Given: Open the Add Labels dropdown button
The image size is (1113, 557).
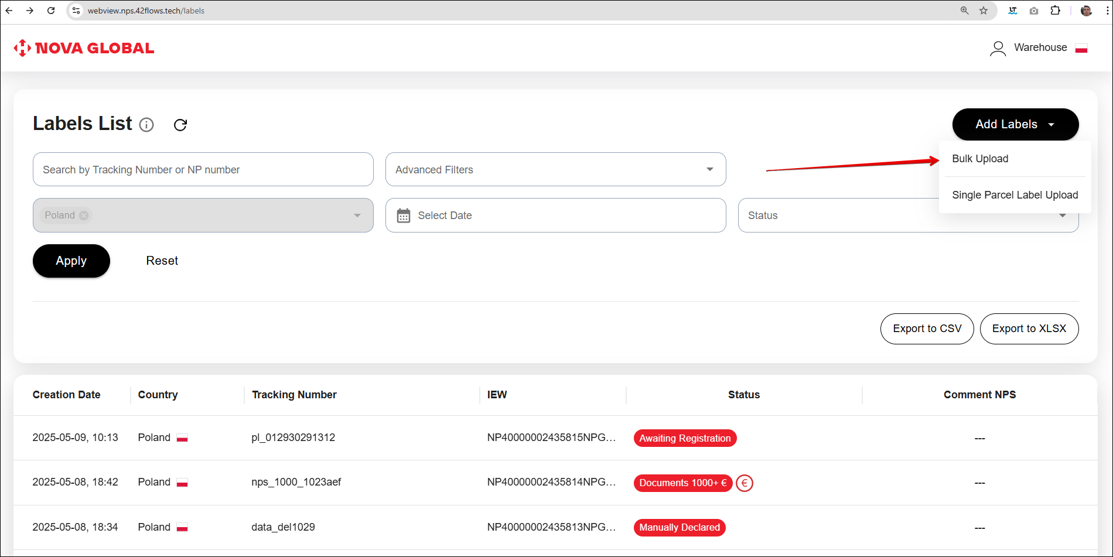Looking at the screenshot, I should [1015, 124].
